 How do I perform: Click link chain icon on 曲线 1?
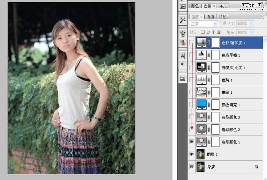click(x=209, y=92)
